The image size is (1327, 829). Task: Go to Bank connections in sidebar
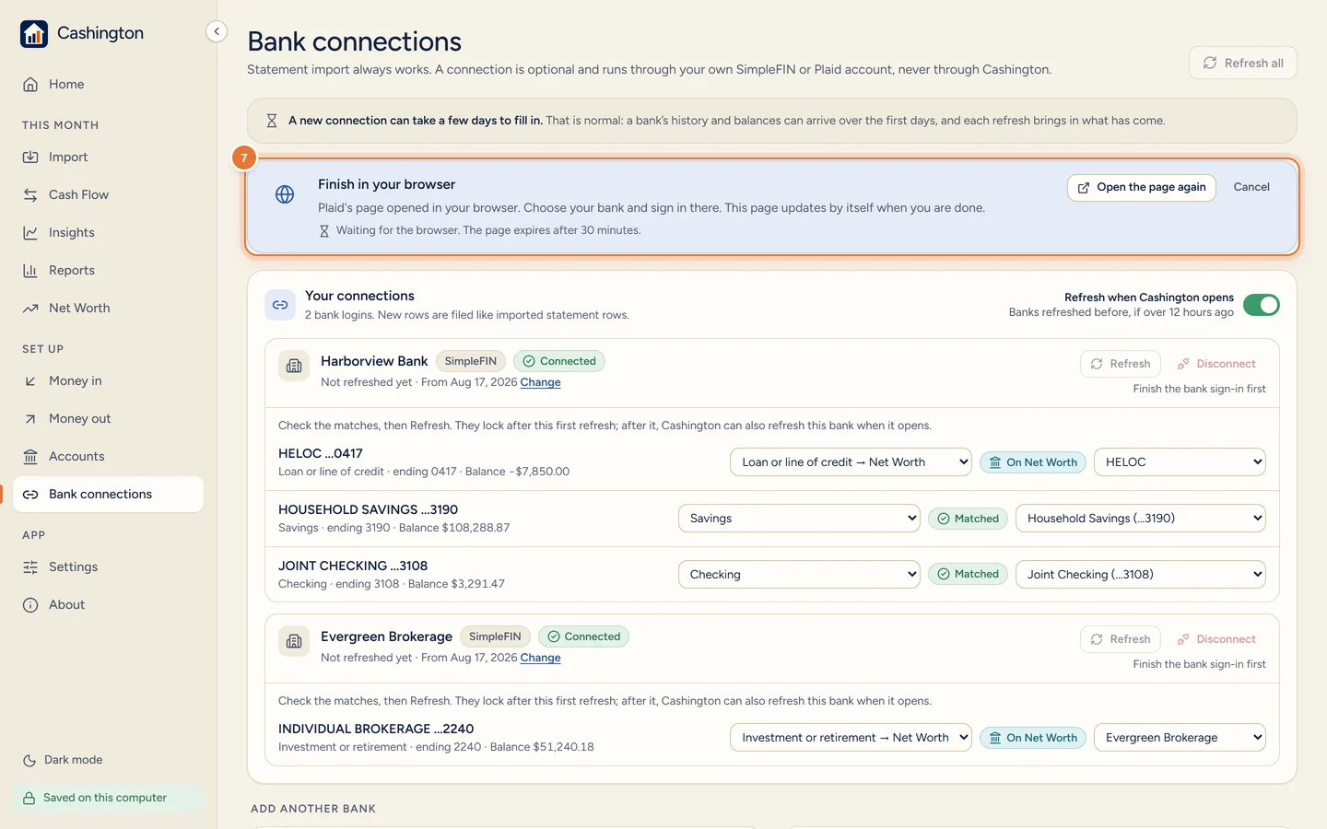click(108, 495)
